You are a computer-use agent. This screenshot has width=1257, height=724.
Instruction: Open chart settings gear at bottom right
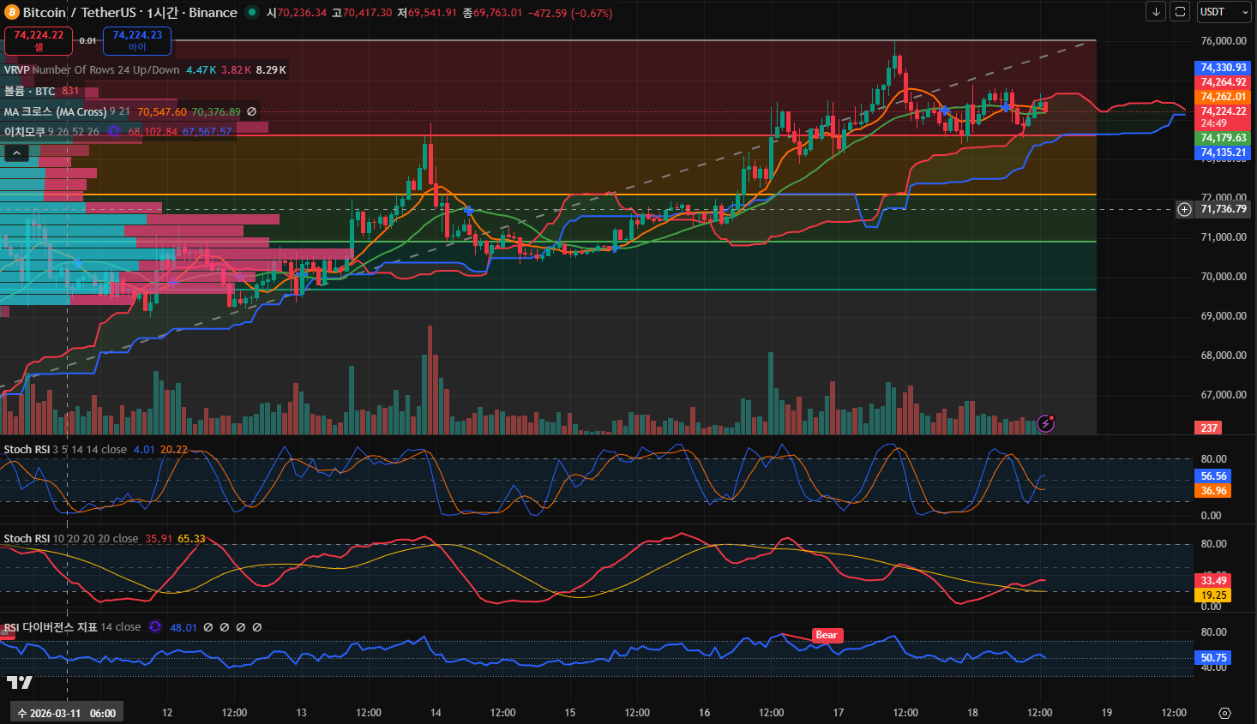1224,713
